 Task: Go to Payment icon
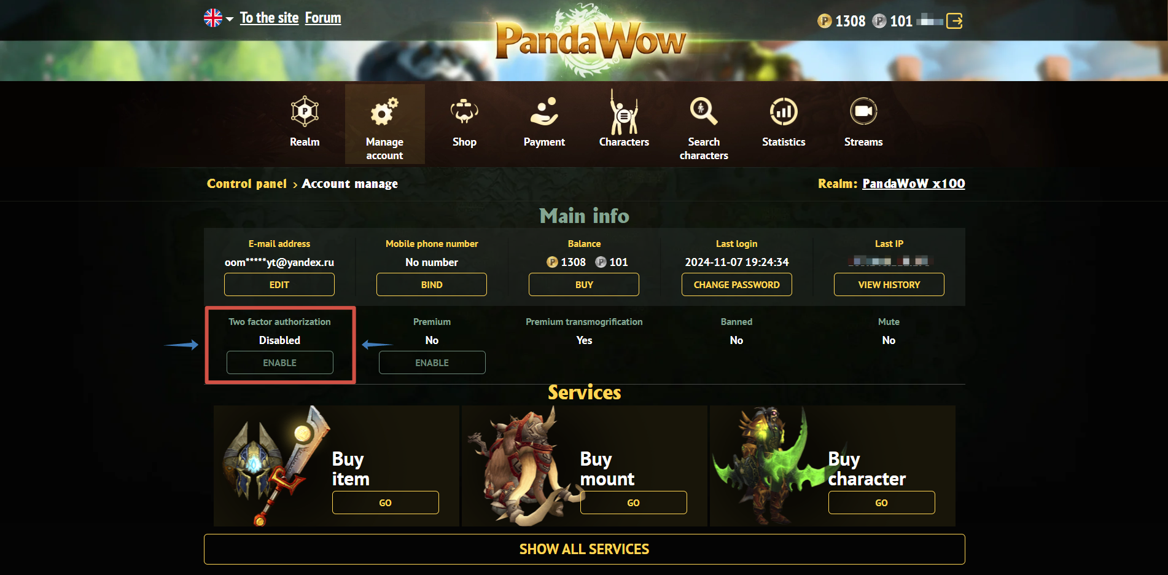pos(544,111)
